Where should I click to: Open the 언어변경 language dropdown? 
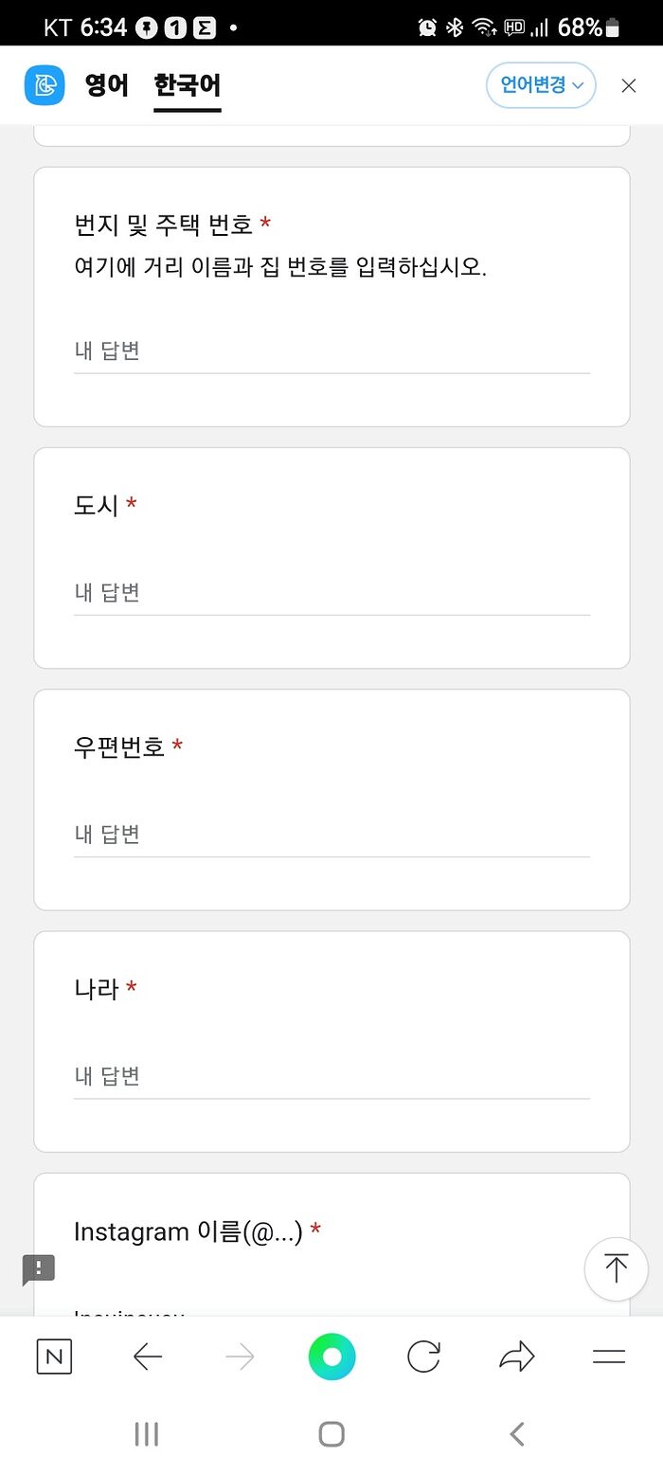pyautogui.click(x=541, y=85)
